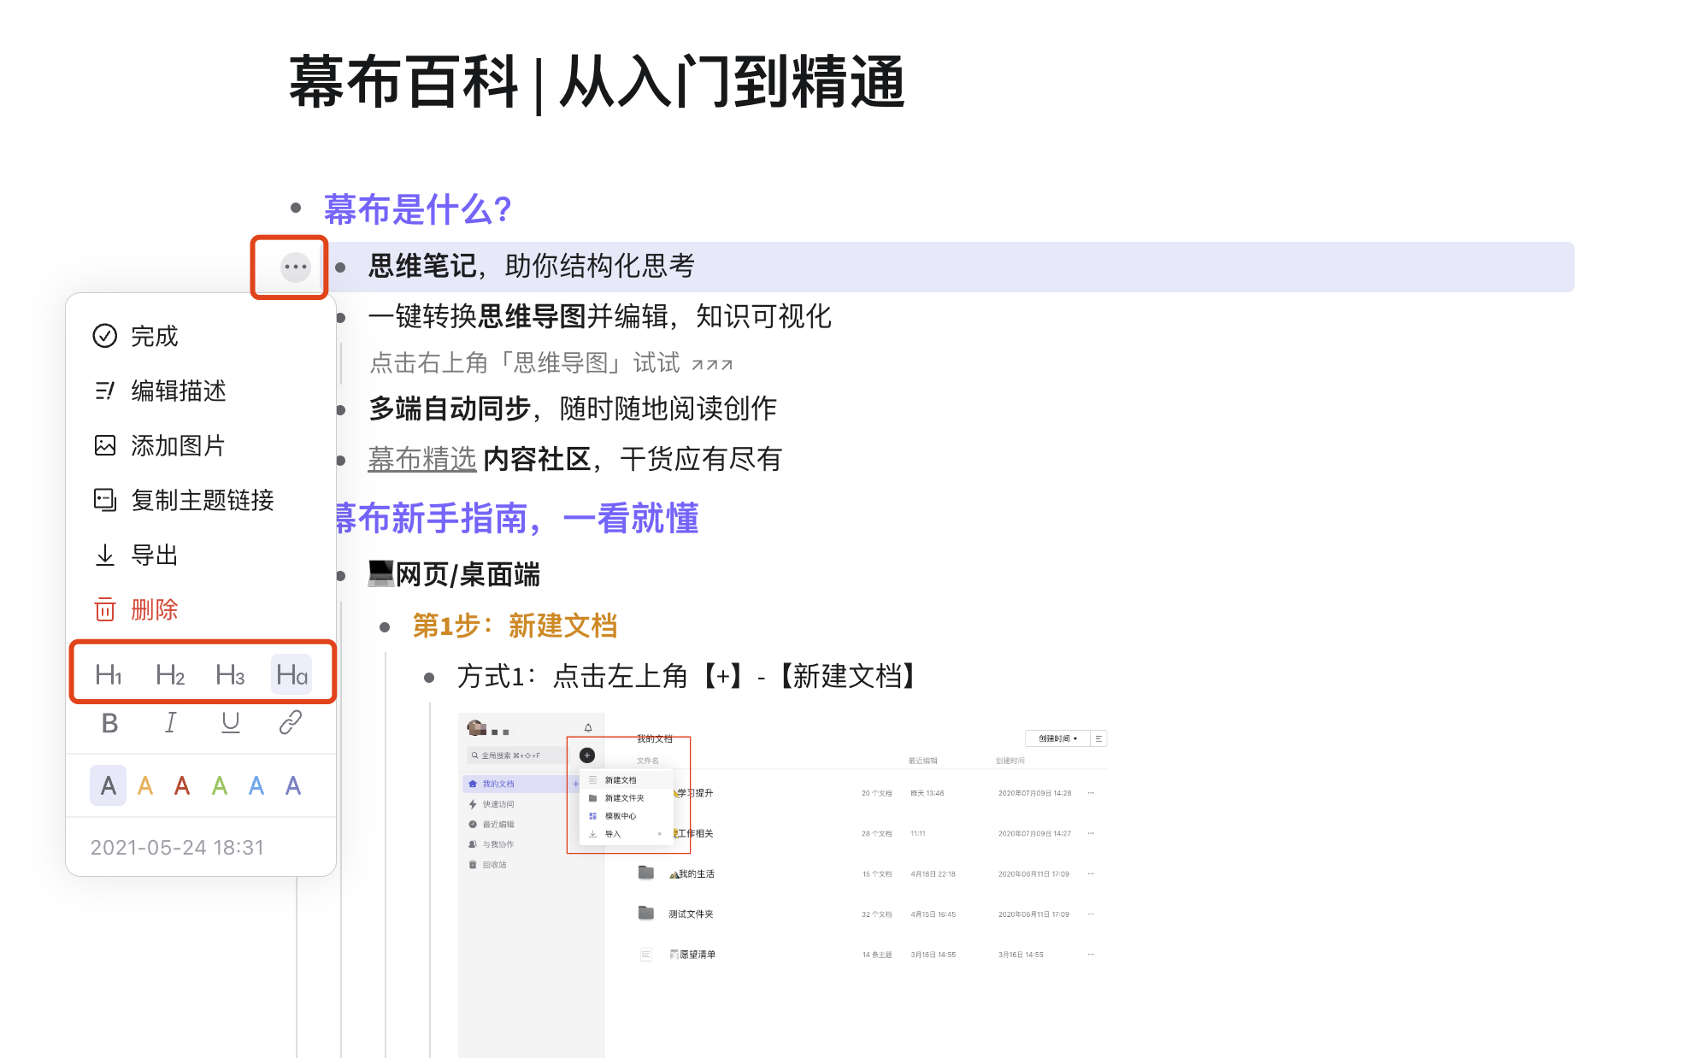Click the 添加图片 image icon
Image resolution: width=1684 pixels, height=1058 pixels.
pyautogui.click(x=104, y=445)
